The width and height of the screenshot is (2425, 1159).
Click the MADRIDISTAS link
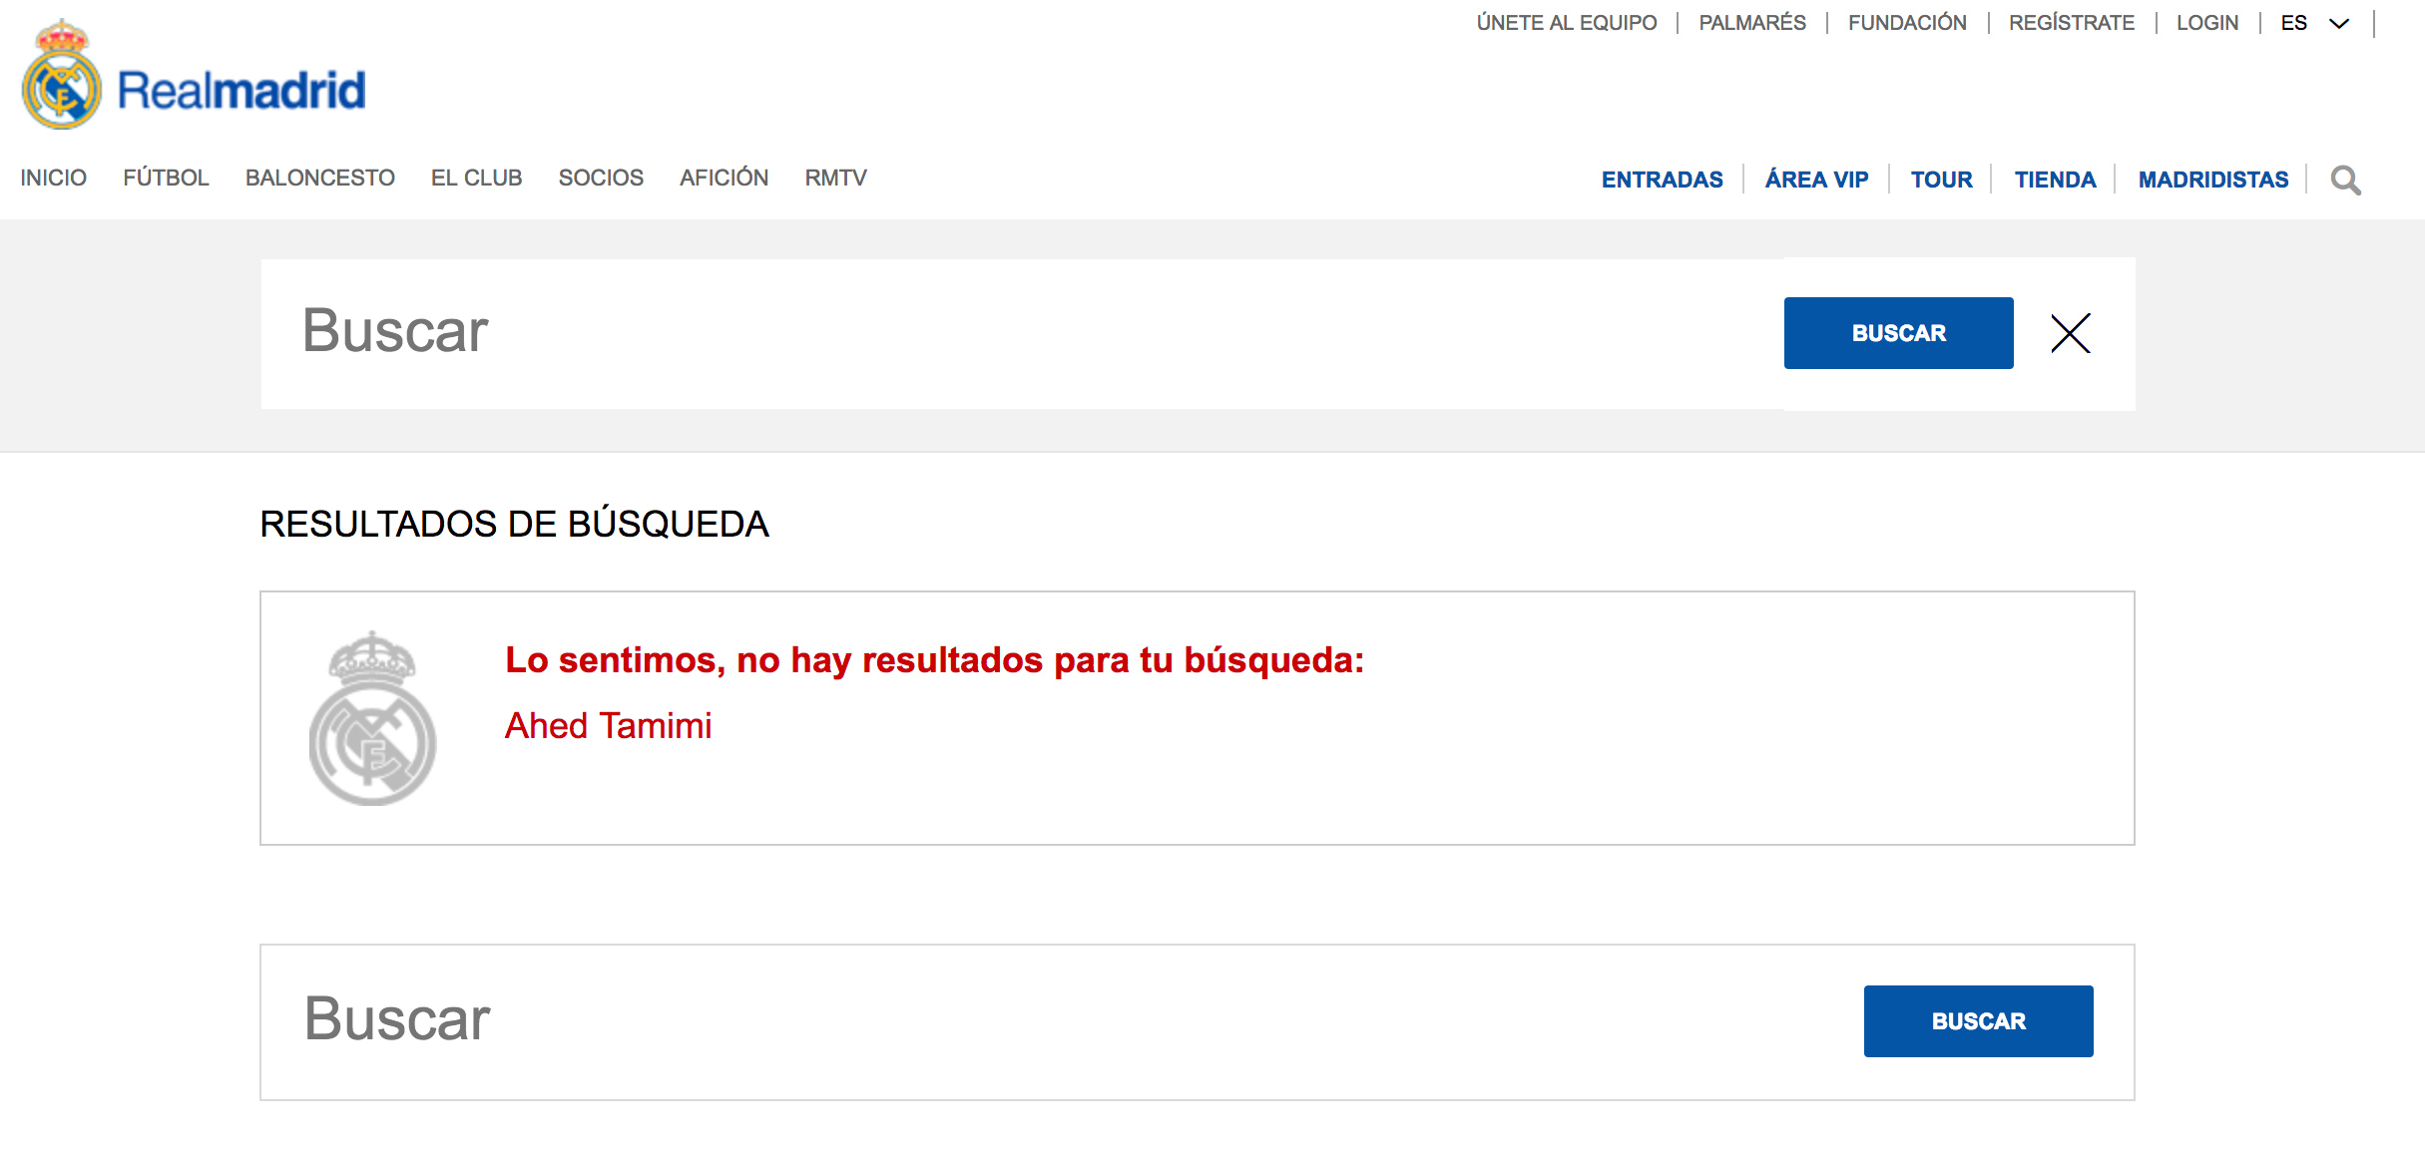(2212, 180)
